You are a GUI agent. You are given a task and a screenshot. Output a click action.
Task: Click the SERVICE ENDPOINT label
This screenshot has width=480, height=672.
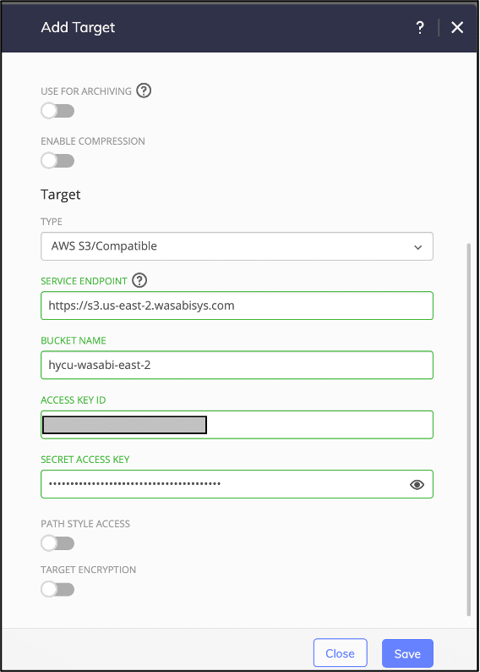click(84, 281)
